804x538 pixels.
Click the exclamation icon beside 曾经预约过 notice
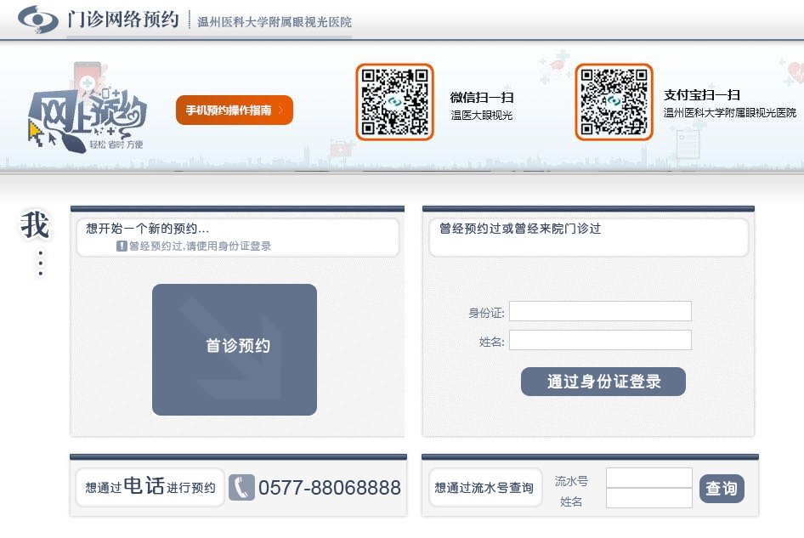pos(122,246)
